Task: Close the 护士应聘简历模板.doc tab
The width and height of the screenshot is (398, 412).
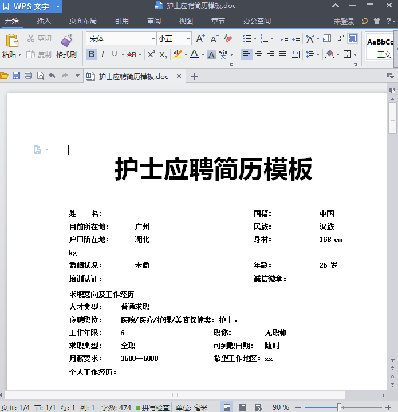Action: tap(179, 76)
